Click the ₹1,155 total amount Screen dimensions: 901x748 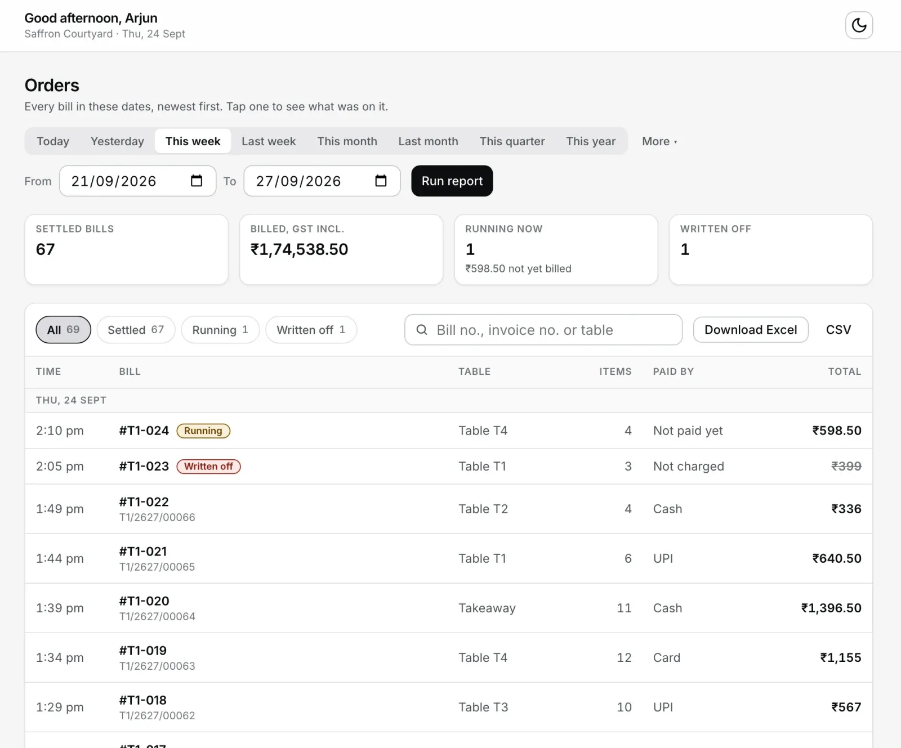click(x=841, y=657)
